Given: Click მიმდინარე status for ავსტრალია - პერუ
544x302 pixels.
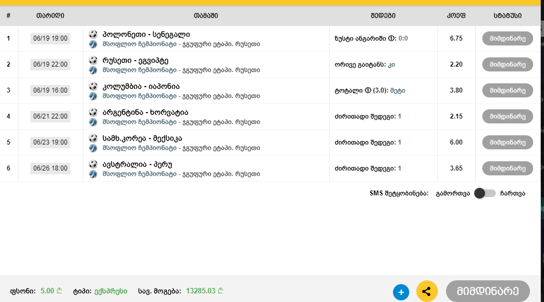Looking at the screenshot, I should point(508,168).
